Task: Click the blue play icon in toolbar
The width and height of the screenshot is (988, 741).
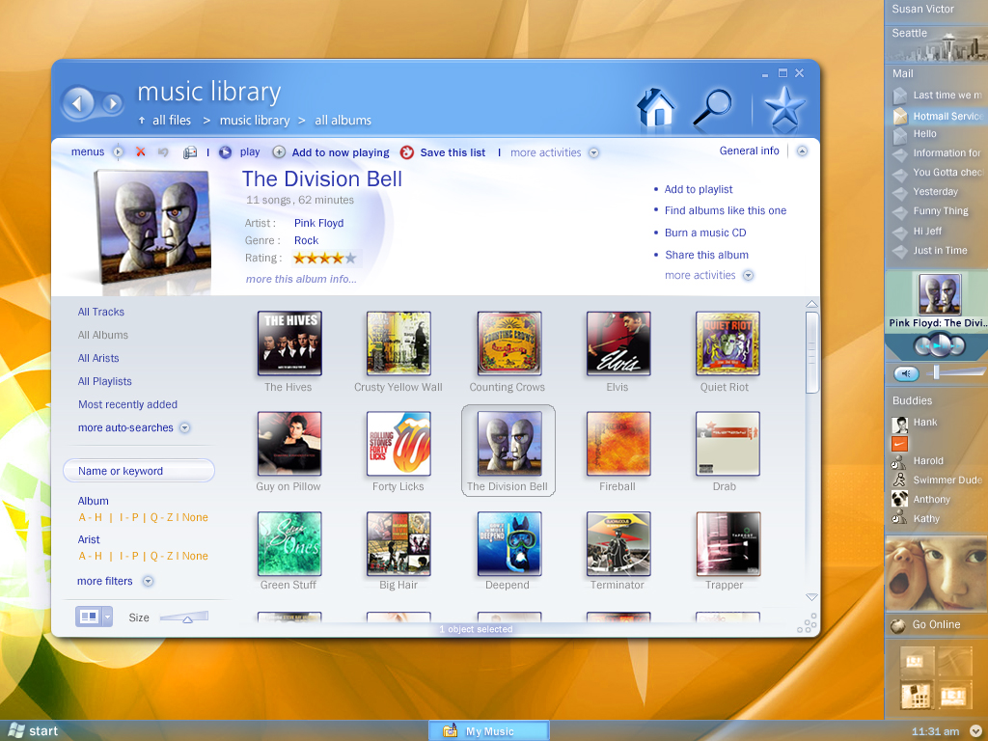Action: [x=225, y=152]
